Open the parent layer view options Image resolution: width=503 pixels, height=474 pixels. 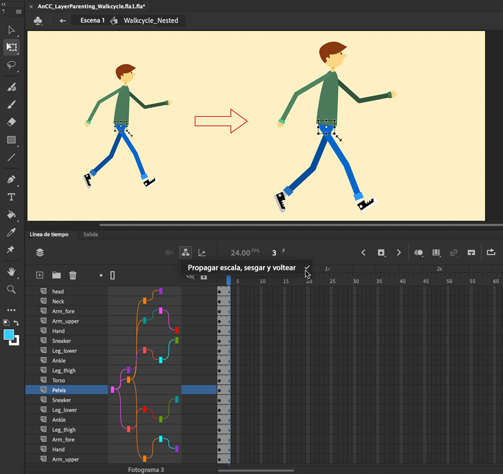(185, 253)
